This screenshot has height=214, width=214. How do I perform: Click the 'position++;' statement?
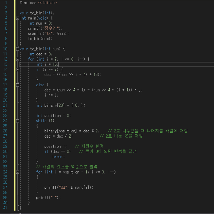point(56,146)
